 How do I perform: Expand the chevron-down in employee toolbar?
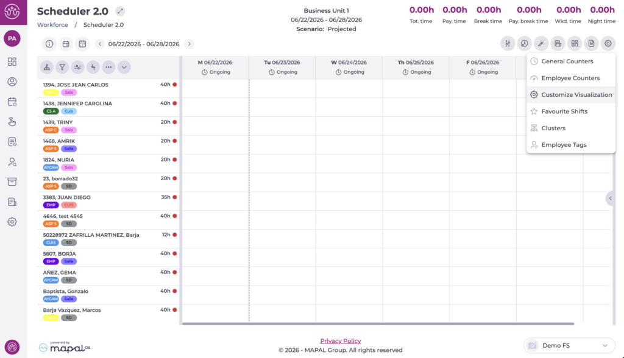click(x=124, y=67)
